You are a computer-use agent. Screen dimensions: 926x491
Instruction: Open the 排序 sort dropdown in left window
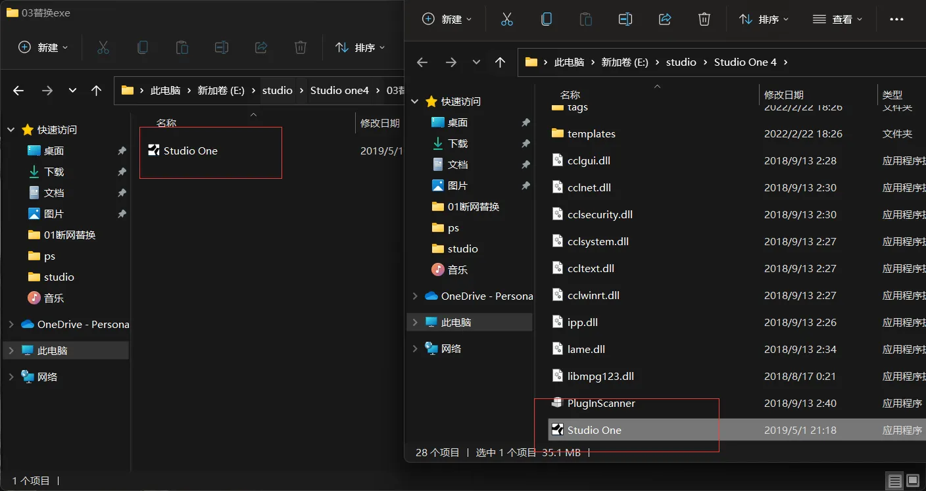pos(360,47)
